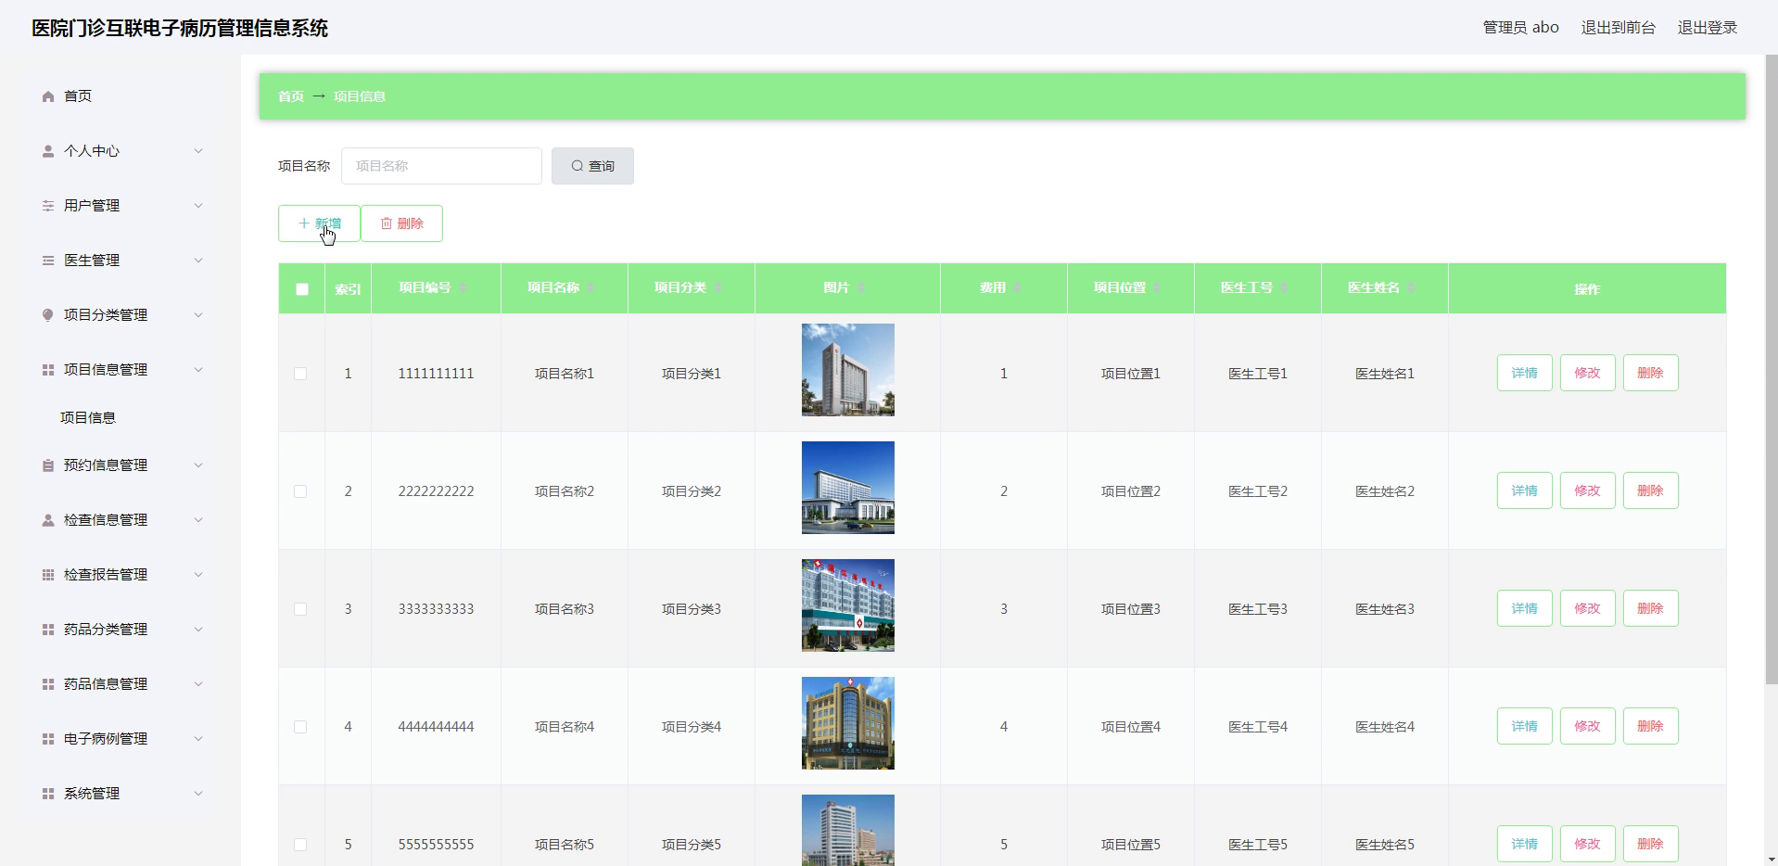Image resolution: width=1778 pixels, height=866 pixels.
Task: Check the row 1 checkbox for 项目名称1
Action: pos(300,374)
